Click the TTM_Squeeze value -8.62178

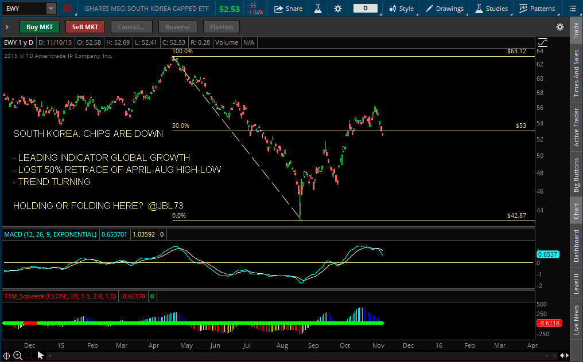pos(133,296)
